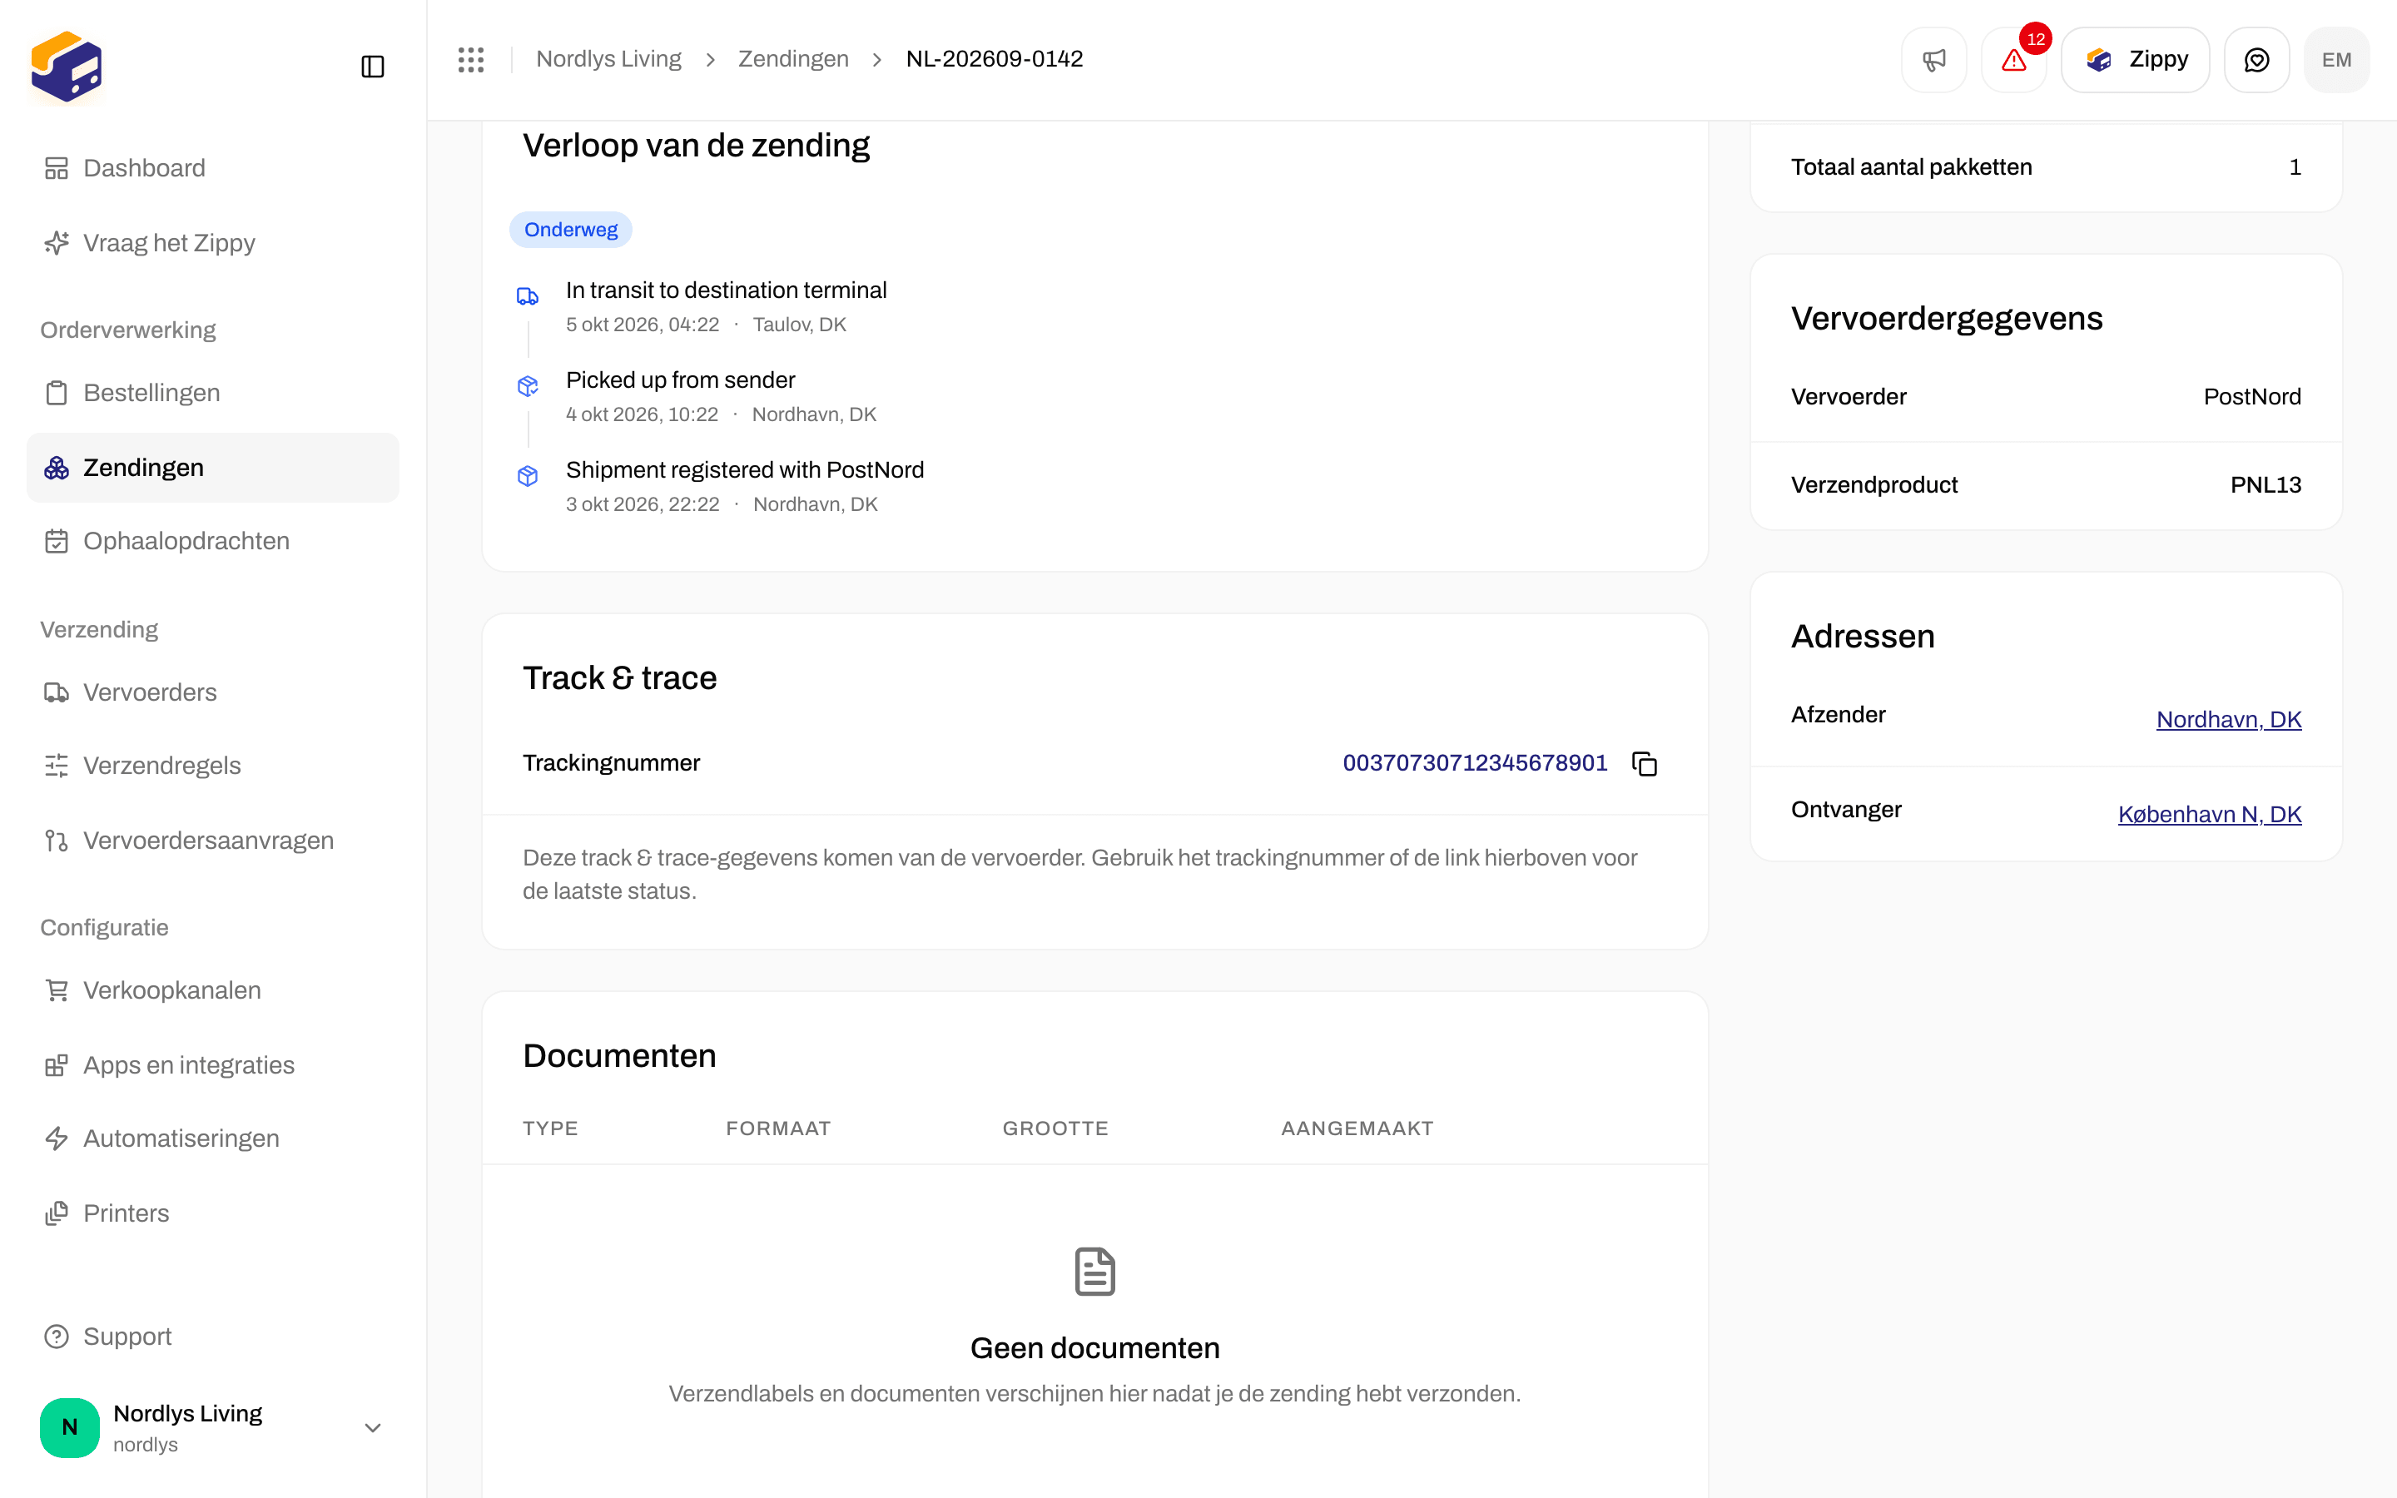The image size is (2397, 1498).
Task: Click the lightning icon for Automatiseringen
Action: pos(57,1138)
